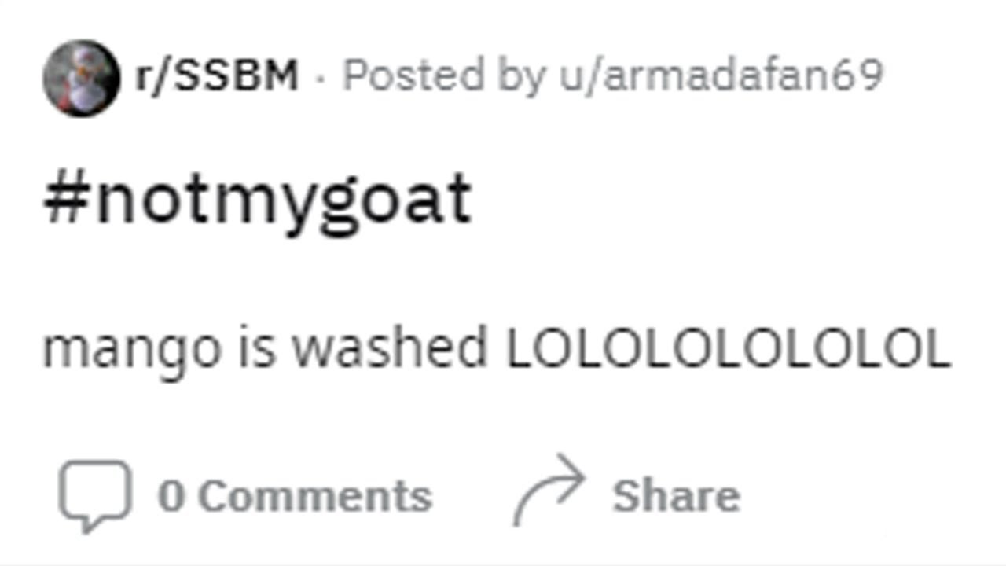Select the word LOLOLOLOLOLOLOL in the post

click(729, 349)
